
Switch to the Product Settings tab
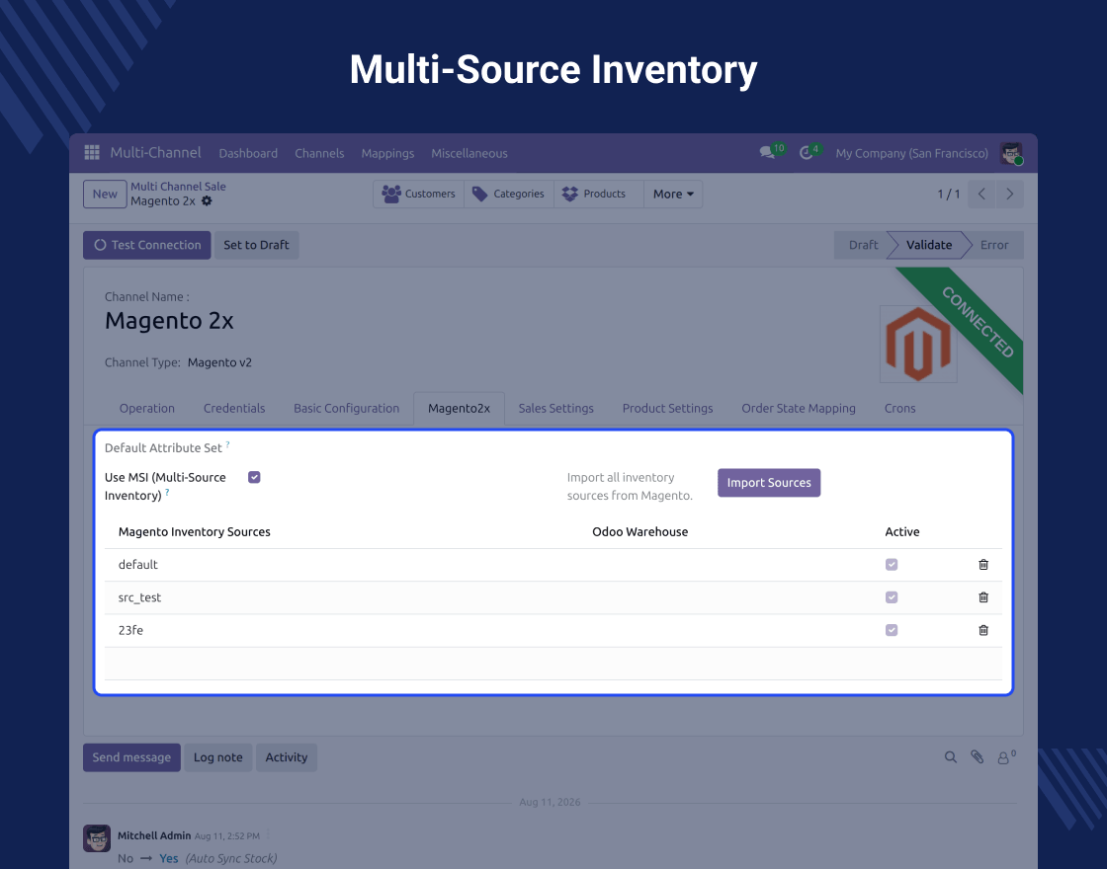tap(668, 409)
